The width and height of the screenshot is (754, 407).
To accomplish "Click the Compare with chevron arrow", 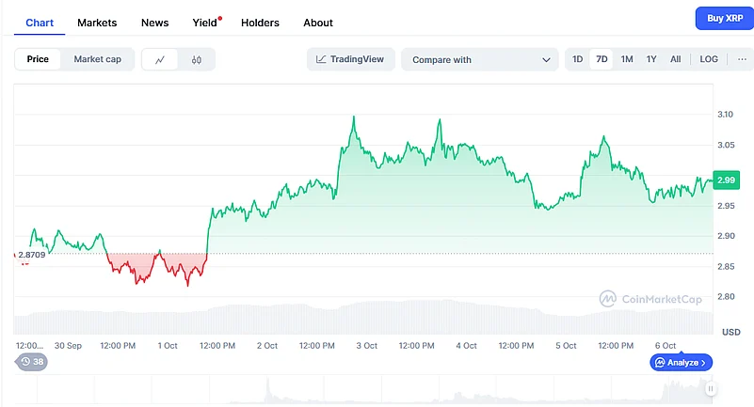I will pos(547,59).
